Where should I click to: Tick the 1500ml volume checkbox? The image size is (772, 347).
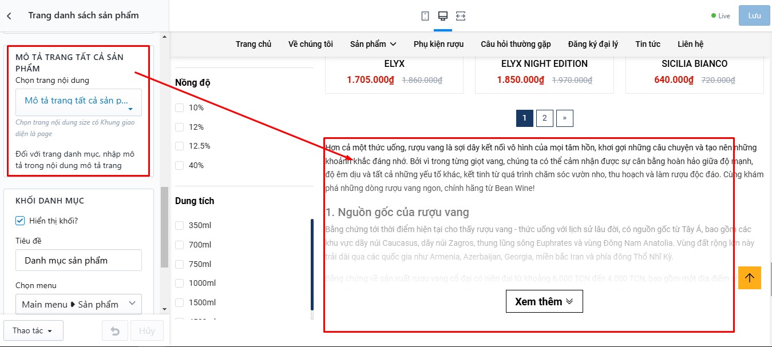coord(180,302)
